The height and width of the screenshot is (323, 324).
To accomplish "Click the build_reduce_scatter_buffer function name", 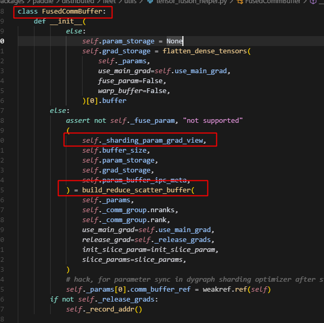I will [x=136, y=190].
